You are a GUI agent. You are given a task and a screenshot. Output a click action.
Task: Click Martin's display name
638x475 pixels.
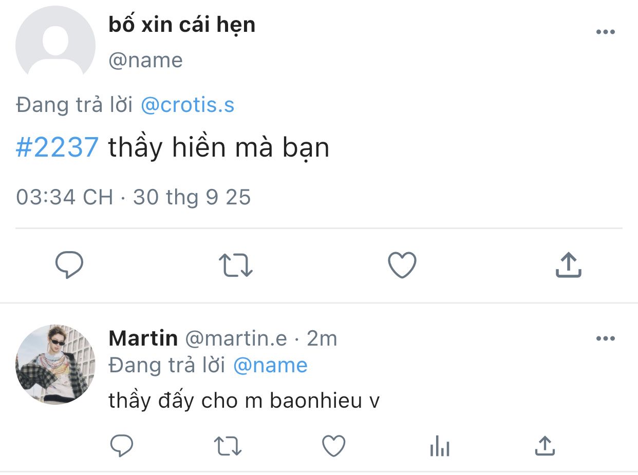(x=143, y=338)
